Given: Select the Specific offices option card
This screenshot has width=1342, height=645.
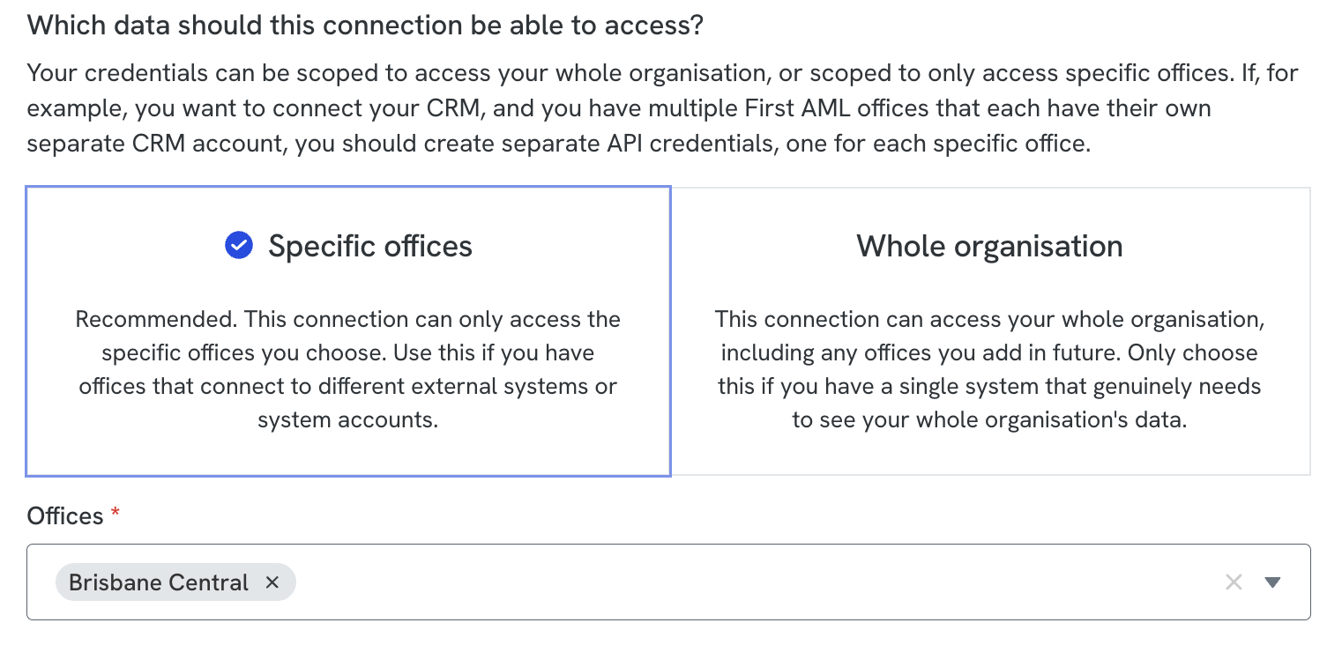Looking at the screenshot, I should point(348,331).
